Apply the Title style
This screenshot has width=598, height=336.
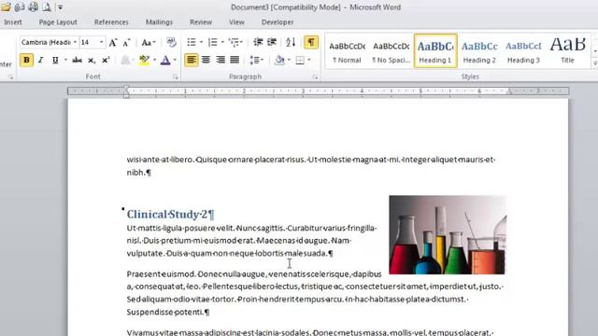(x=567, y=51)
